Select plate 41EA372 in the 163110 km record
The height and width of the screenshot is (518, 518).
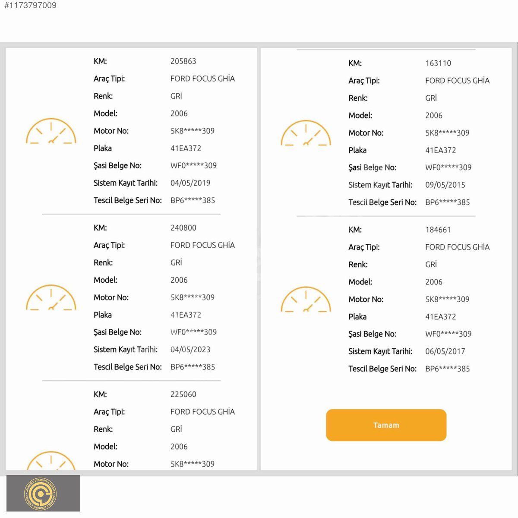[x=441, y=151]
